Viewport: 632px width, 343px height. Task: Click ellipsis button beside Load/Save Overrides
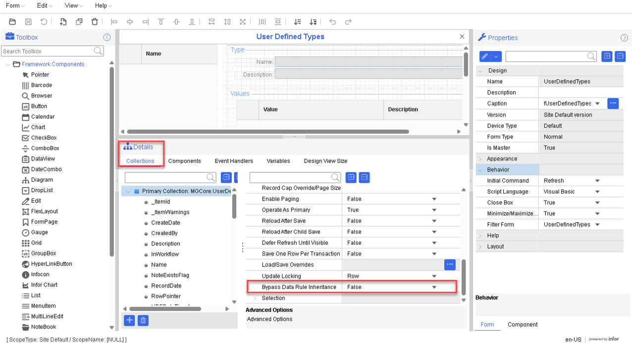click(450, 265)
